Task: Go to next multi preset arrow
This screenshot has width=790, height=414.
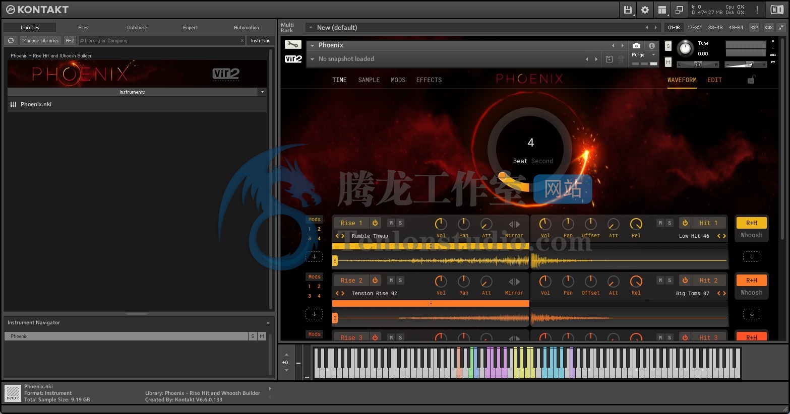Action: tap(655, 27)
